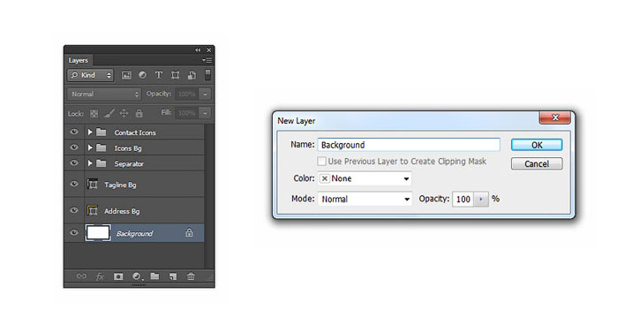Confirm New Layer dialog with OK

click(x=537, y=145)
